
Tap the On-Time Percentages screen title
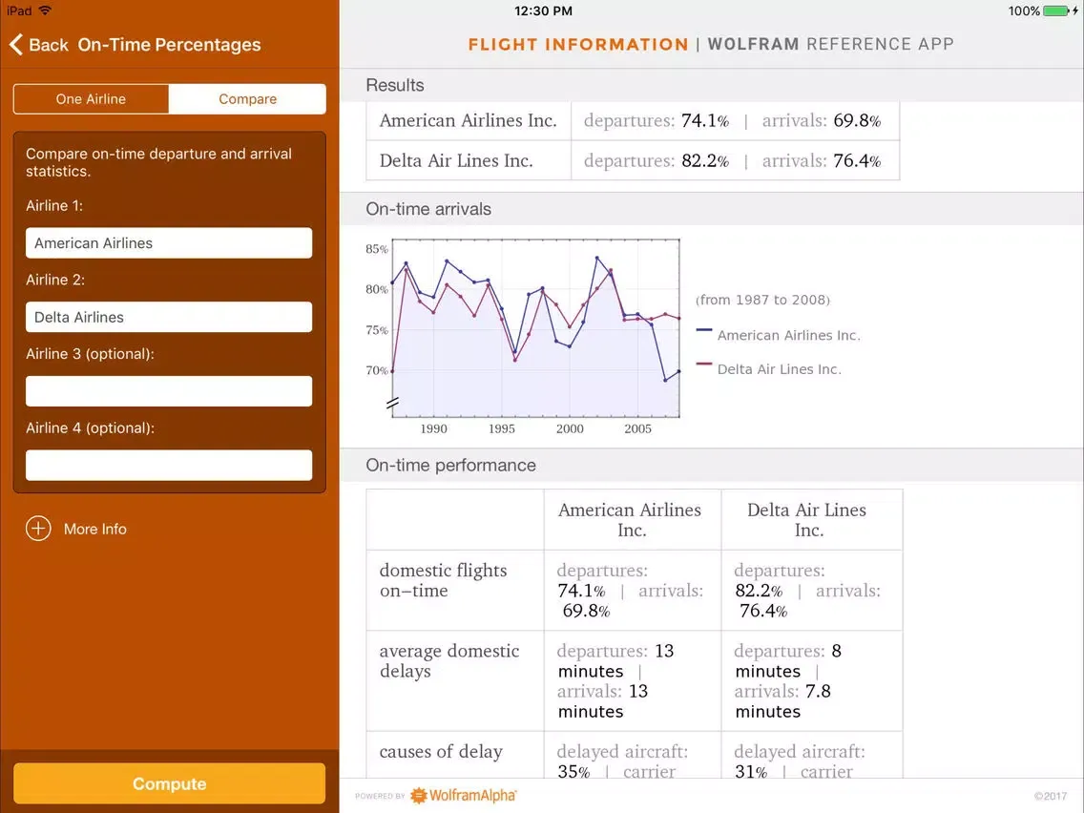[x=170, y=44]
